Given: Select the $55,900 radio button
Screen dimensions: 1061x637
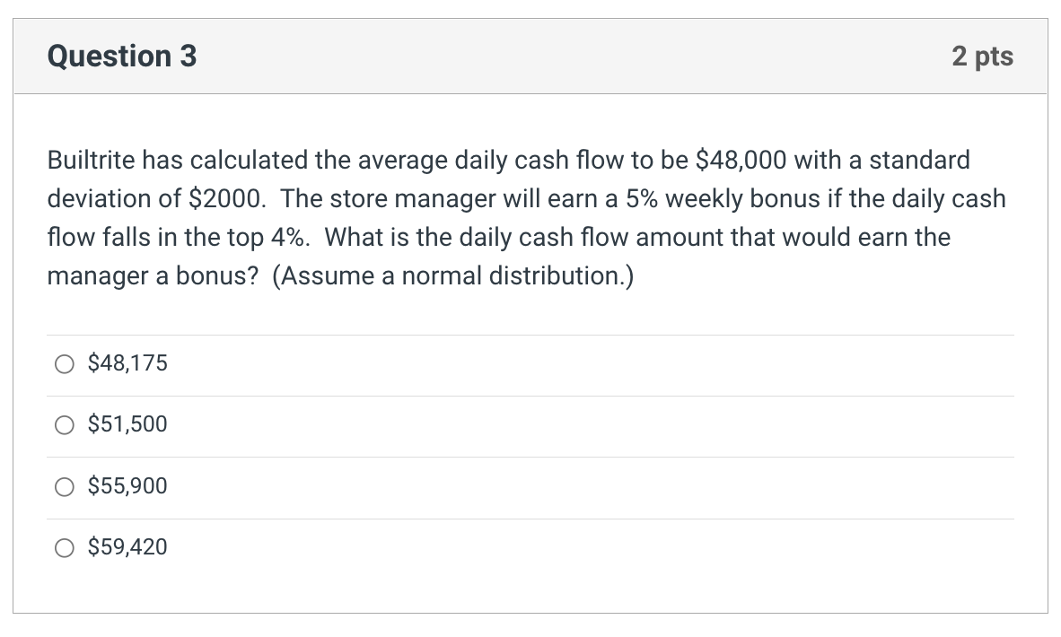Looking at the screenshot, I should coord(64,486).
